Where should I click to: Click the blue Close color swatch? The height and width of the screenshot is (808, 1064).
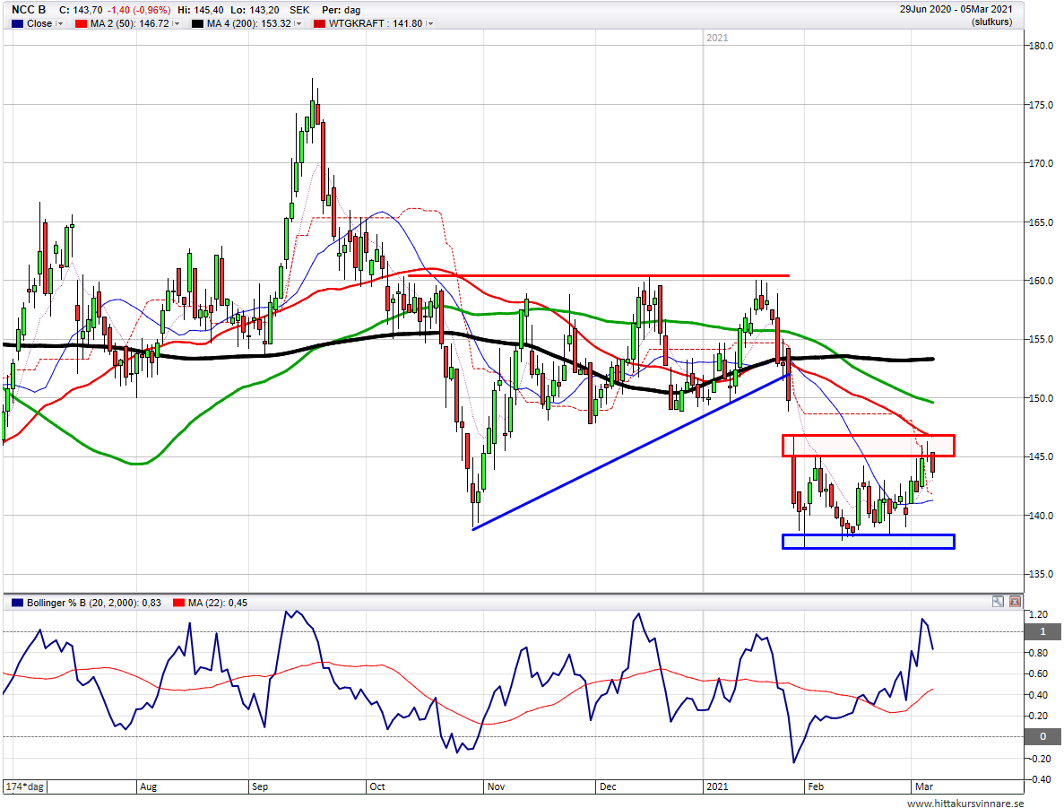click(x=18, y=23)
